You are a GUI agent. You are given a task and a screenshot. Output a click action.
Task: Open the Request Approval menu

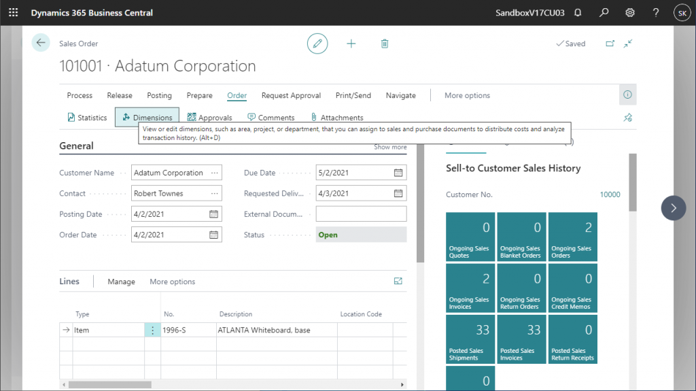point(291,95)
